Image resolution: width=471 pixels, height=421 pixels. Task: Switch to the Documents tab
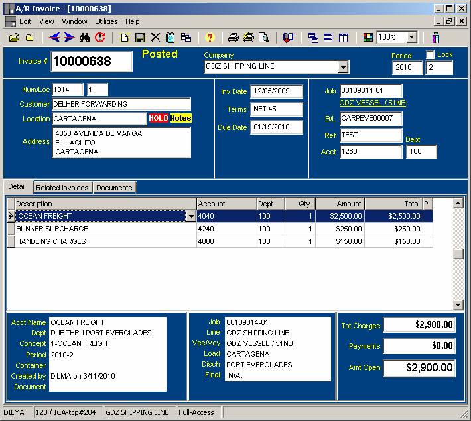coord(114,188)
